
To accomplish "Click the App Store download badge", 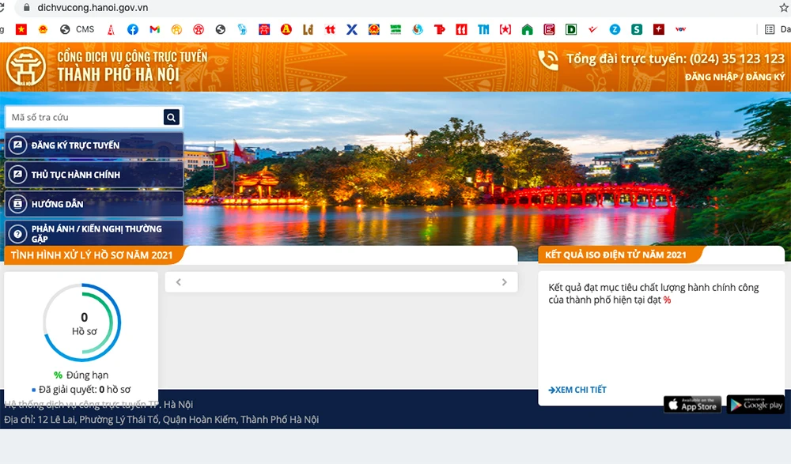I will coord(692,405).
